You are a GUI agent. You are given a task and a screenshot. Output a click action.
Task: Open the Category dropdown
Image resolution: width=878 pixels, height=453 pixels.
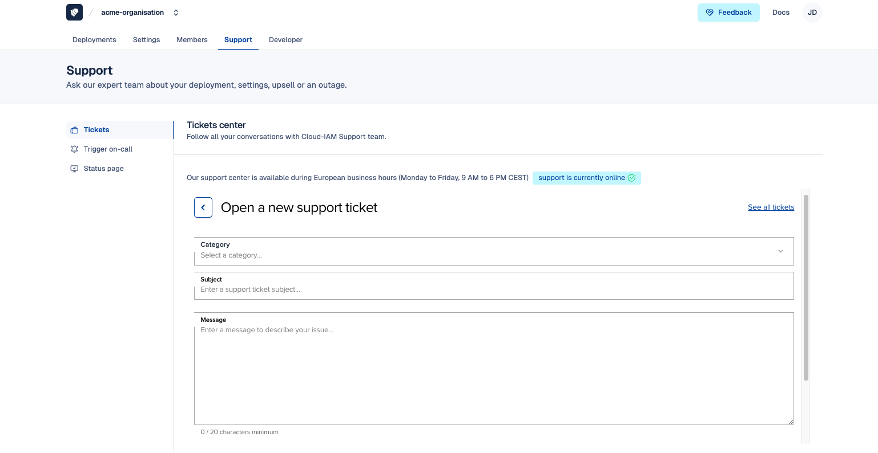(494, 251)
